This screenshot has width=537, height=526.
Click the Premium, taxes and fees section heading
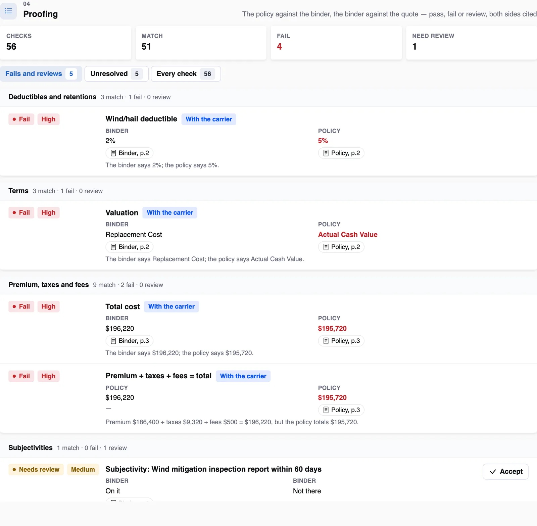click(x=49, y=285)
